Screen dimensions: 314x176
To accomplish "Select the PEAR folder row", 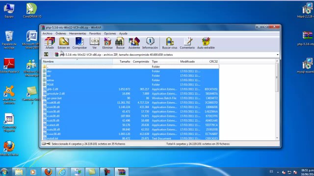I will pyautogui.click(x=131, y=85).
